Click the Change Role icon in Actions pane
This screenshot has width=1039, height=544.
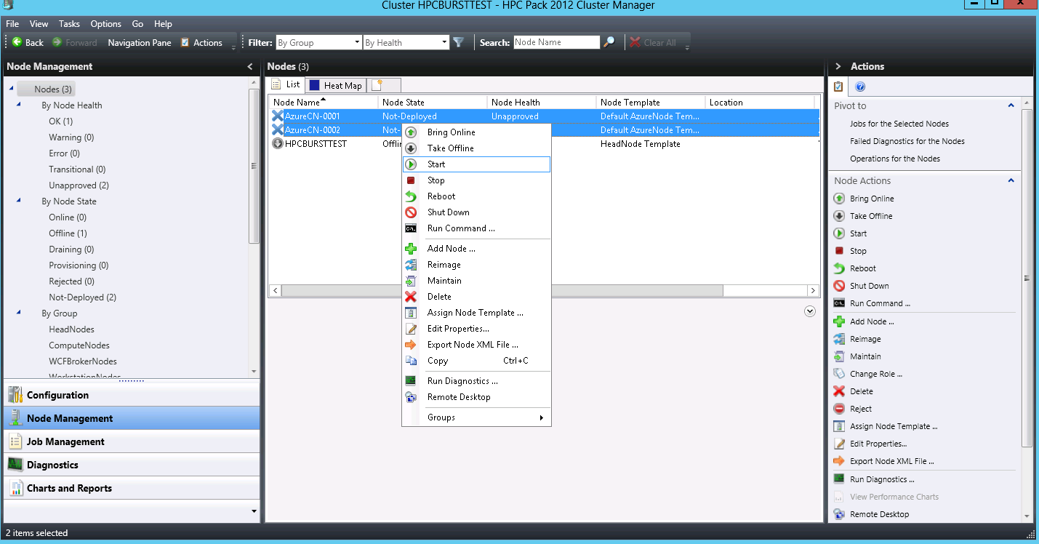[x=838, y=374]
